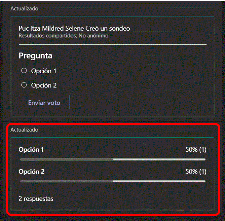
Task: Click the gray segment of Opción 2 results bar
Action: tap(66, 181)
